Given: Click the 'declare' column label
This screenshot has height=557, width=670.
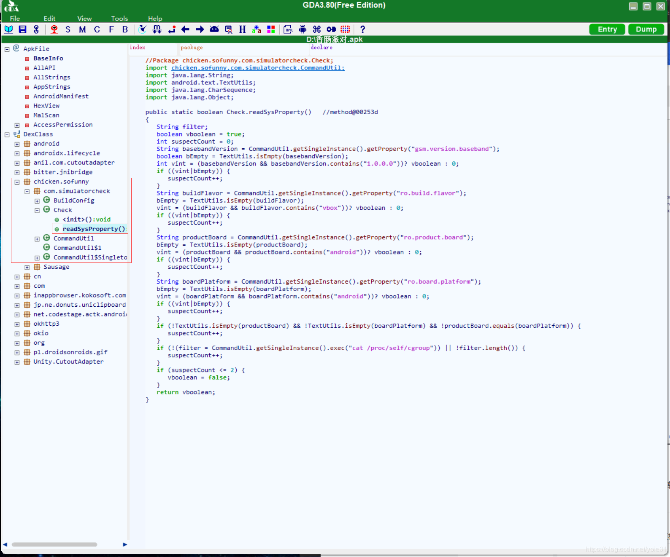Looking at the screenshot, I should 321,48.
